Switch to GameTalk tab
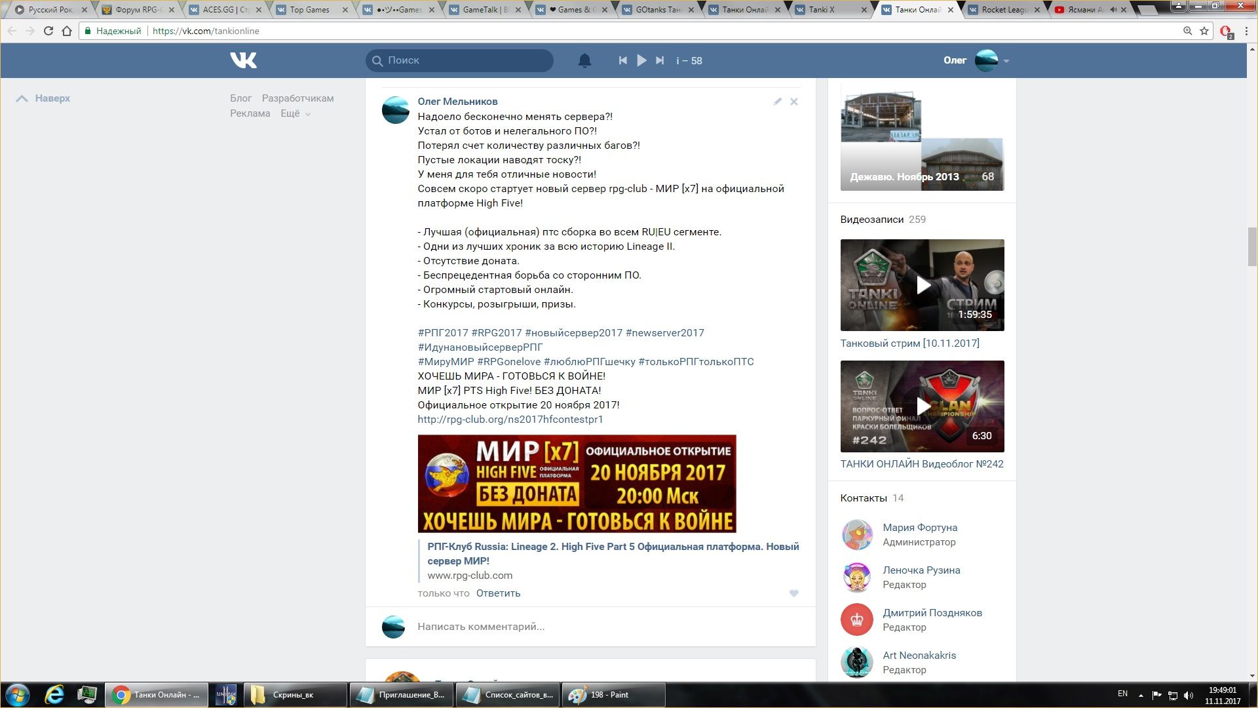This screenshot has width=1258, height=708. click(x=484, y=10)
